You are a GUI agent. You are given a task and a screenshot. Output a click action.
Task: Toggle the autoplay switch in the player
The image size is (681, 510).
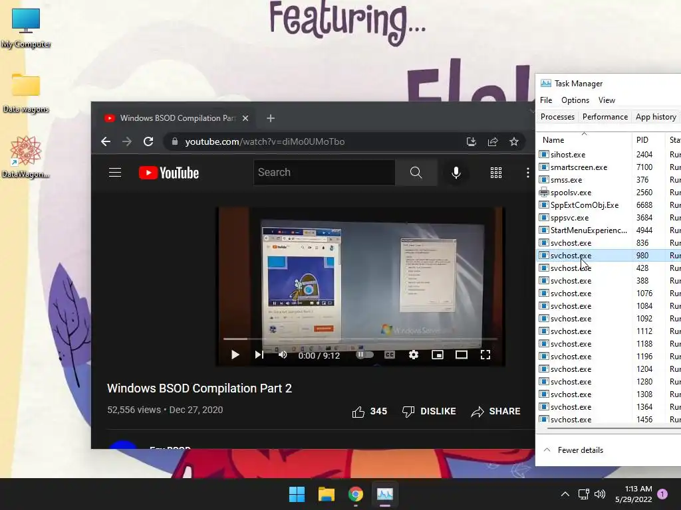(365, 355)
